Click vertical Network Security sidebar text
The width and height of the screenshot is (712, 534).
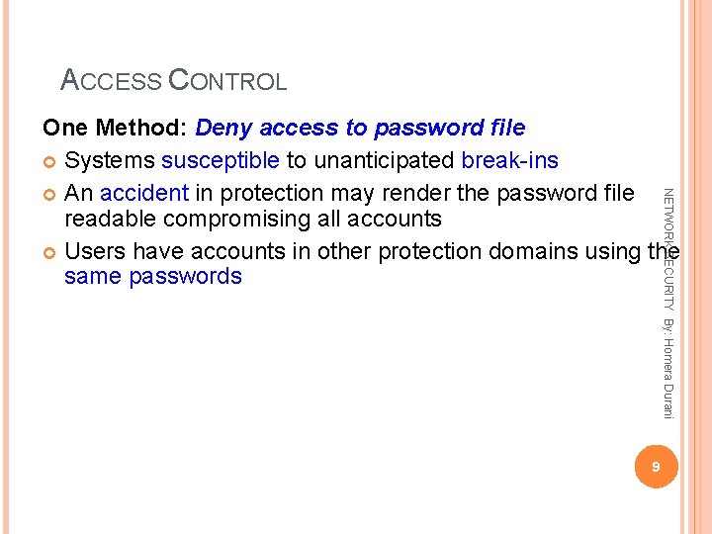click(668, 249)
